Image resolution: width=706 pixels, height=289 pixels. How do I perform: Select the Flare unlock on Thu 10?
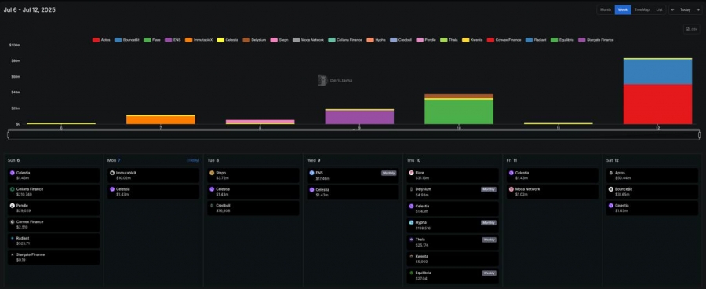[x=453, y=175]
